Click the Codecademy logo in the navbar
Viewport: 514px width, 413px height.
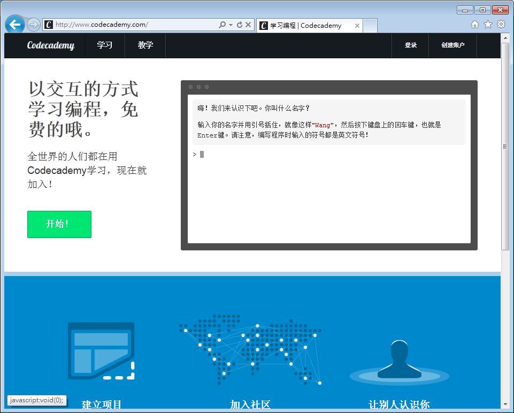click(51, 45)
